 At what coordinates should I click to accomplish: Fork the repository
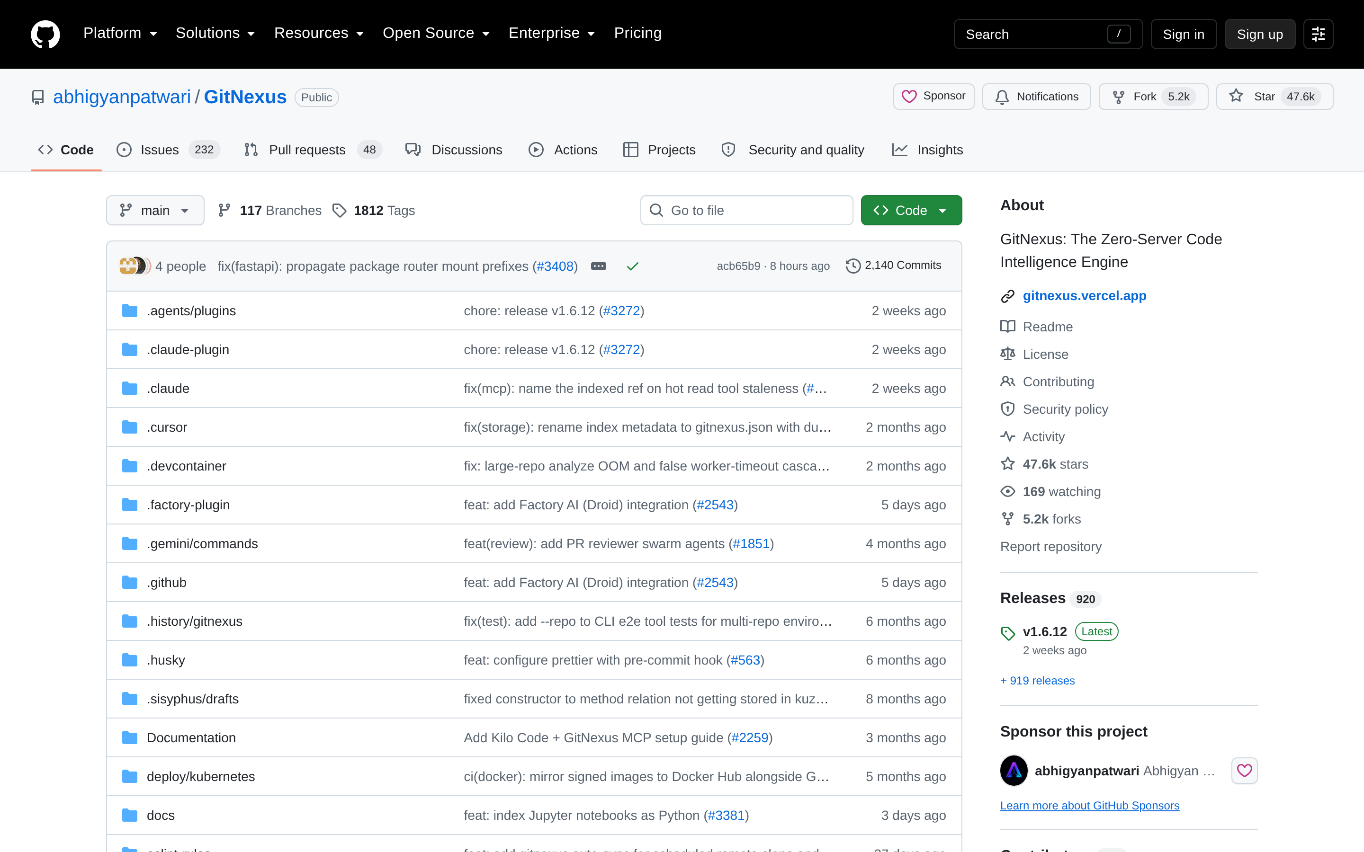point(1153,97)
